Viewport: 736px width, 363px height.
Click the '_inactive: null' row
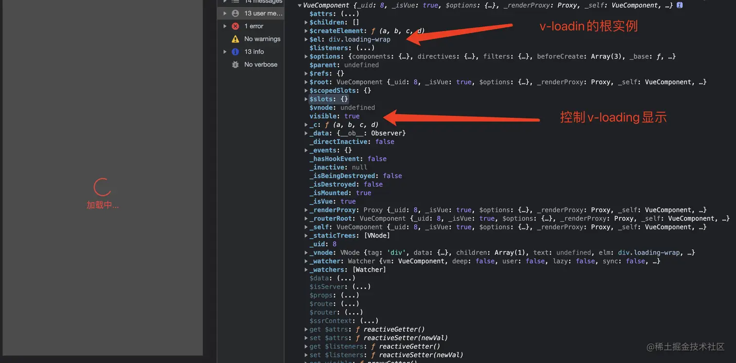(x=338, y=167)
